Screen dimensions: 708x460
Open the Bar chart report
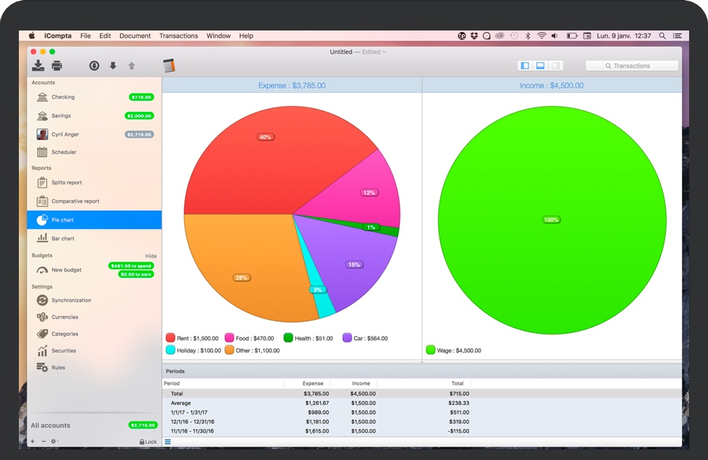62,239
